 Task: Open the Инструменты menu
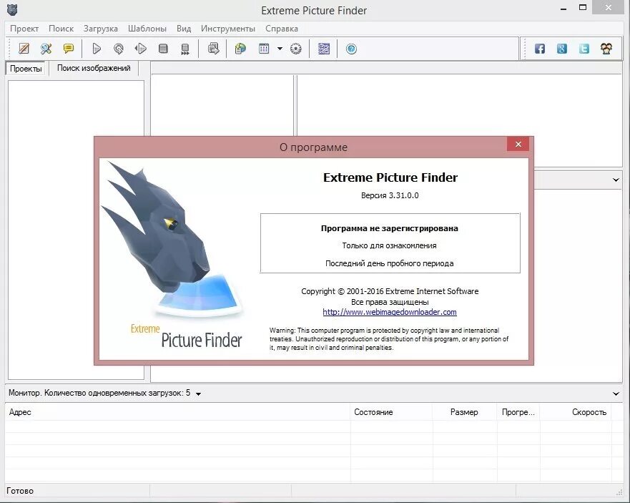[228, 29]
